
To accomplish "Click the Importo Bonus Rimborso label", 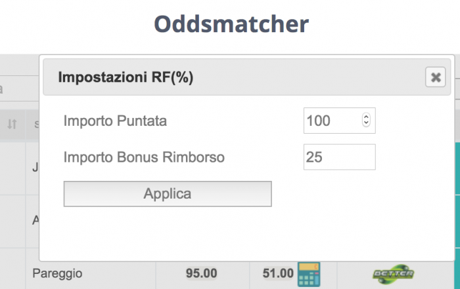I will click(x=144, y=157).
